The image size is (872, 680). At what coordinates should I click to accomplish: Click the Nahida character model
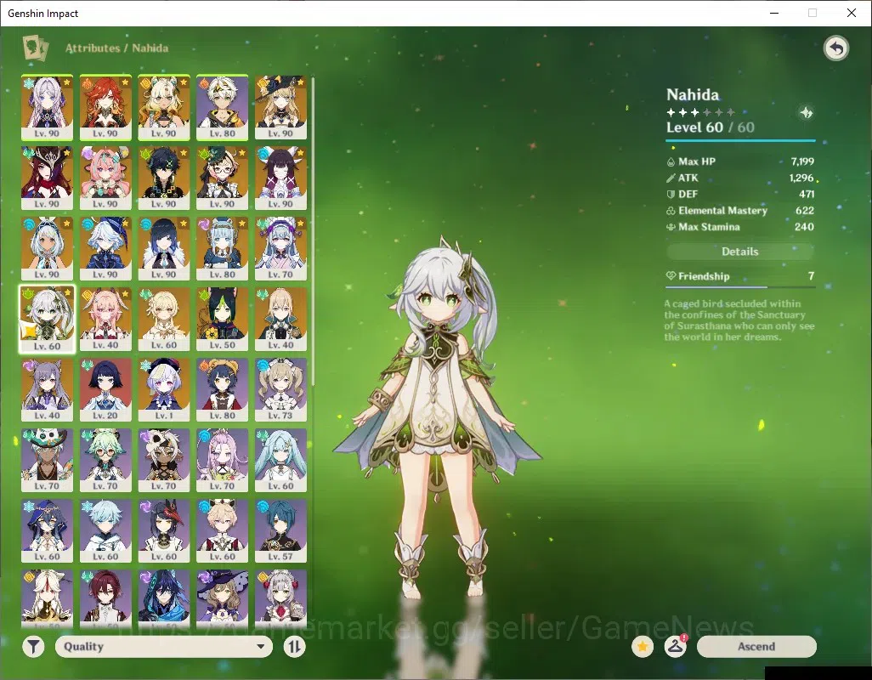click(439, 417)
